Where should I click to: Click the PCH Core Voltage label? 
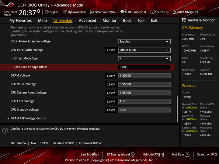pos(23,101)
